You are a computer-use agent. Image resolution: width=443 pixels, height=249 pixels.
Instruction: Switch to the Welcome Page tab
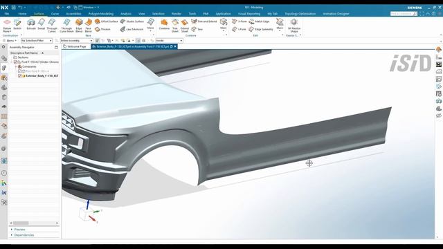click(x=75, y=46)
